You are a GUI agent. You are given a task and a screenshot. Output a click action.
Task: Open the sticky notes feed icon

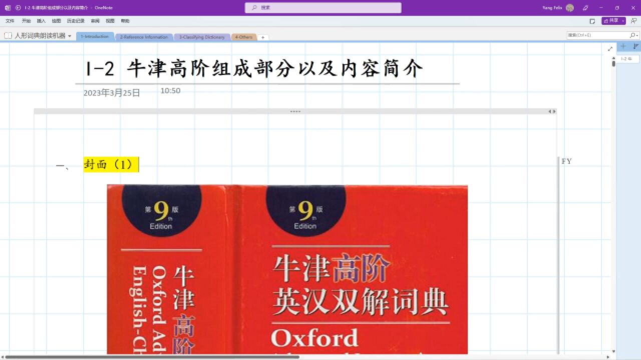click(592, 21)
